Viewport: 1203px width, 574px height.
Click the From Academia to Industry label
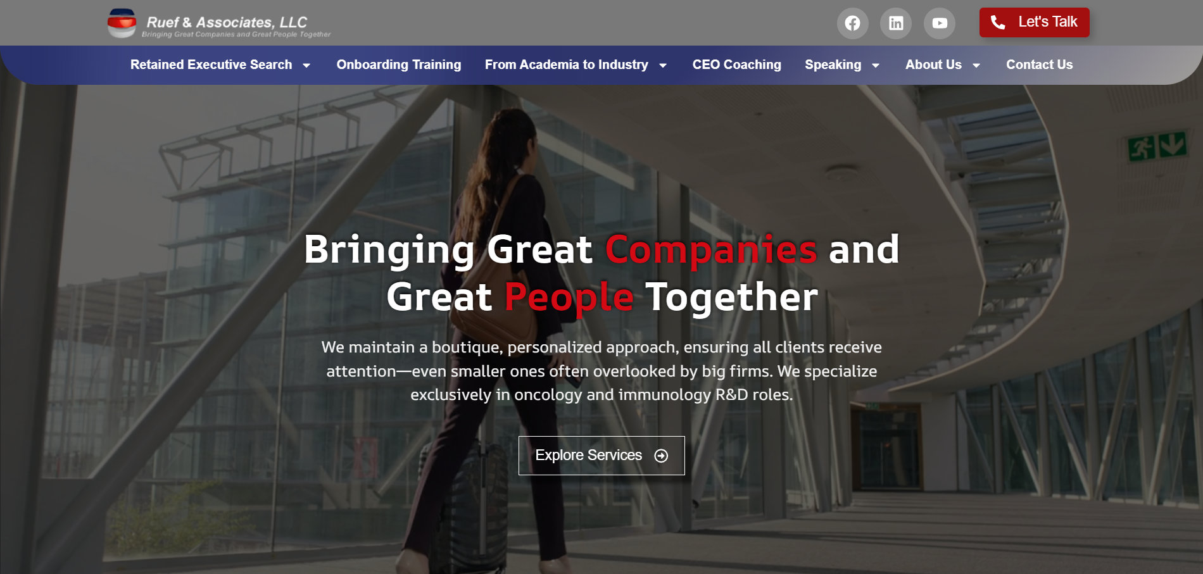tap(567, 65)
